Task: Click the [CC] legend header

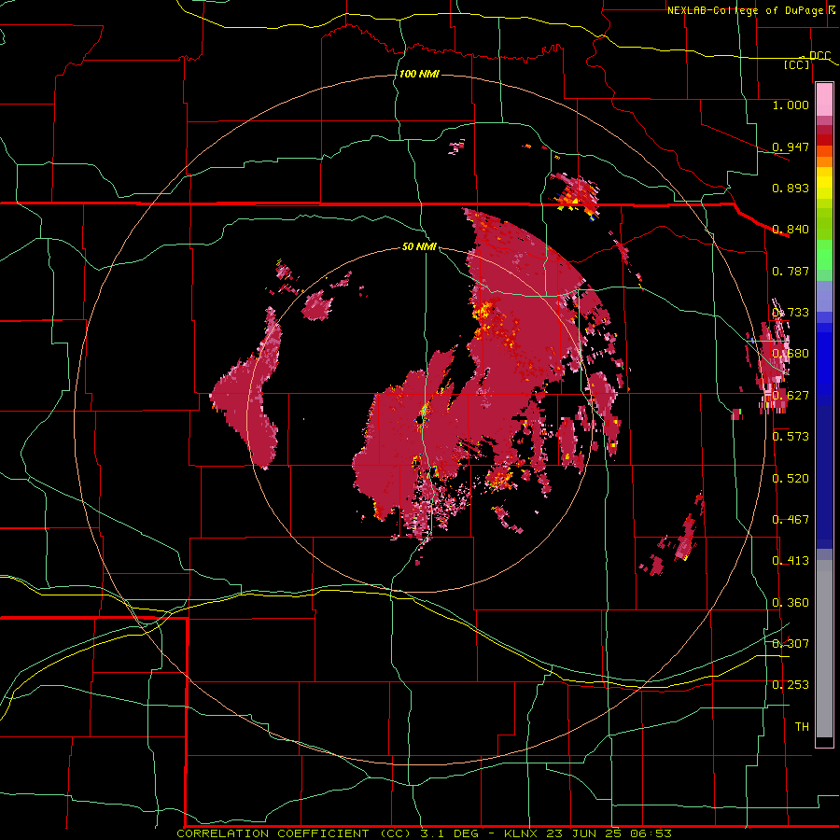Action: pyautogui.click(x=797, y=64)
